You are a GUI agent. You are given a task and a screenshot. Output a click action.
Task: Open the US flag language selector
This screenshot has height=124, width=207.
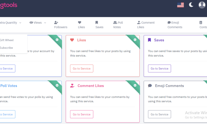point(180,5)
